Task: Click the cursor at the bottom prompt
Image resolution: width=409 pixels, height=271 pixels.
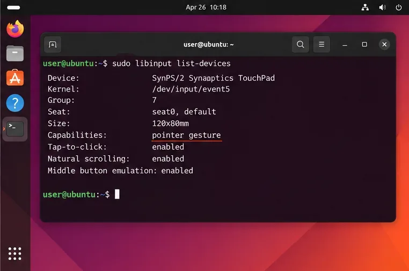Action: click(x=117, y=194)
